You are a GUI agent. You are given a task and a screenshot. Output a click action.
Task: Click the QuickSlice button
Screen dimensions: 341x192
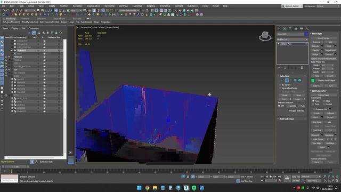[x=317, y=130]
